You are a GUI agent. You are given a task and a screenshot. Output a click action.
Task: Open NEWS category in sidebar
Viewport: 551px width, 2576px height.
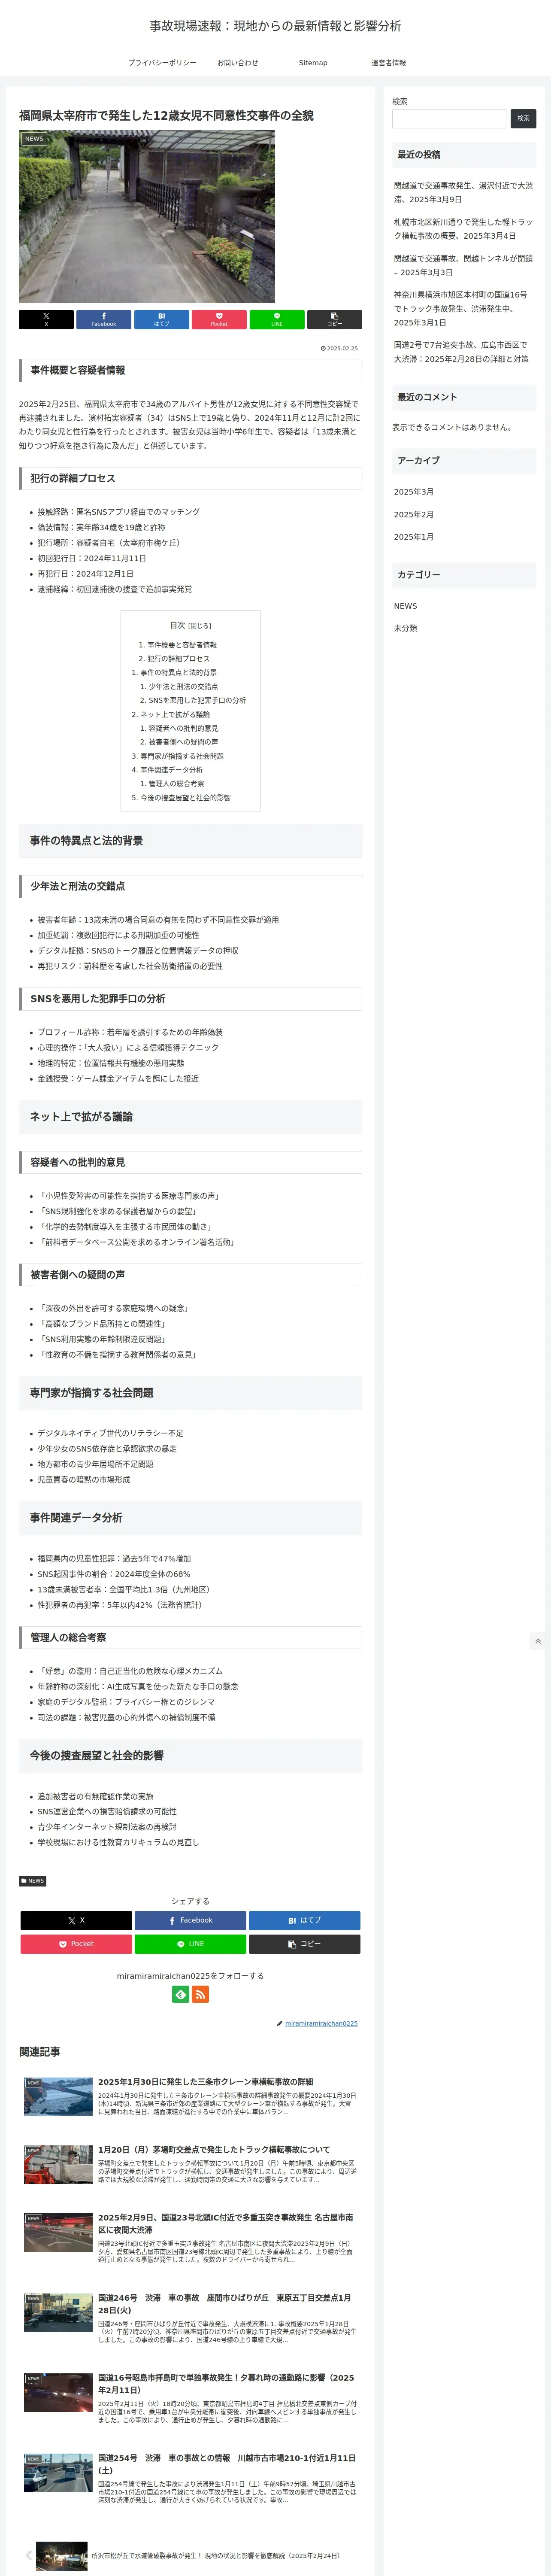coord(405,606)
